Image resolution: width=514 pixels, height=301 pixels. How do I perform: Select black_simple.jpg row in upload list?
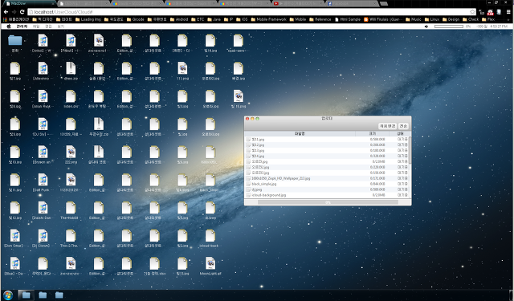pyautogui.click(x=327, y=184)
